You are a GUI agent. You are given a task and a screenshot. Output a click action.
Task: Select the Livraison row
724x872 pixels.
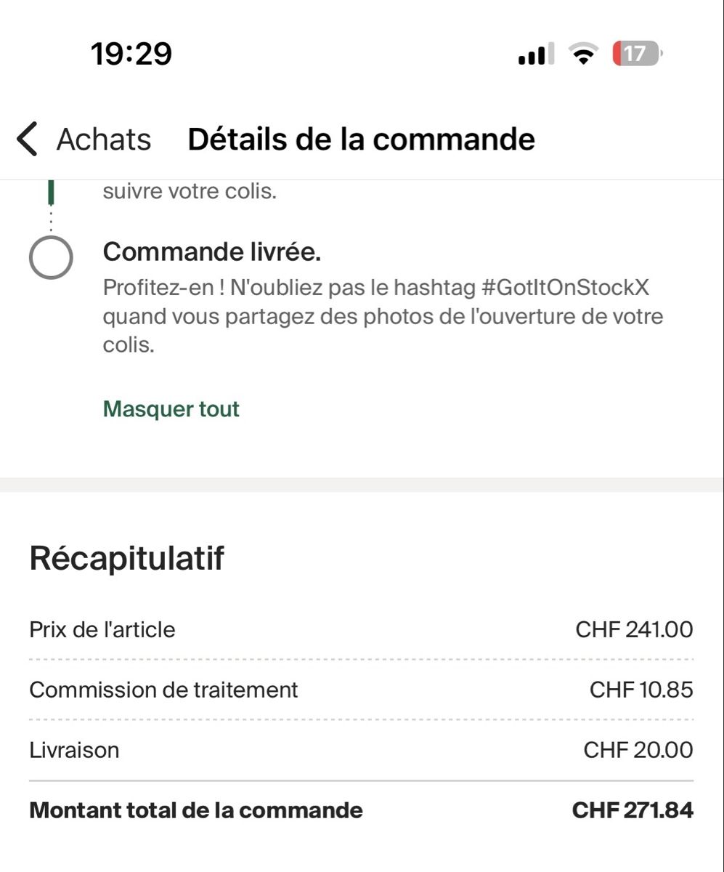click(361, 750)
